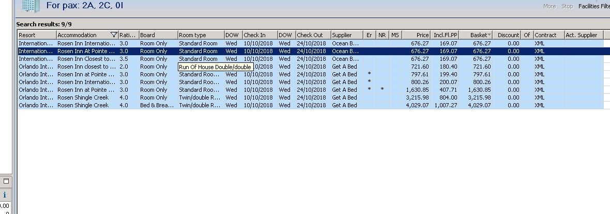
Task: Click the window square icon in left sidebar
Action: pyautogui.click(x=6, y=181)
